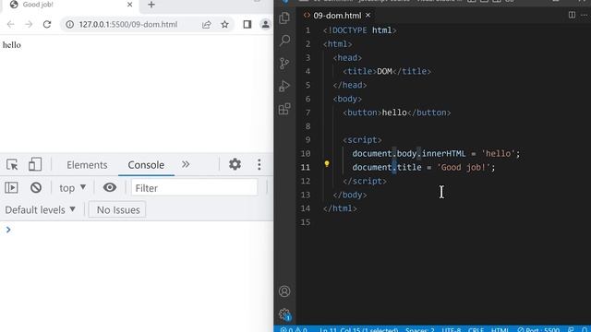Screen dimensions: 591x332
Task: Click the <button>hello</button> line
Action: pyautogui.click(x=396, y=113)
